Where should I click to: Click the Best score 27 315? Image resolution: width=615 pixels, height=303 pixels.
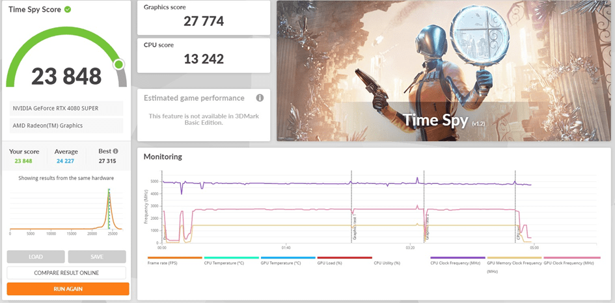pos(107,161)
